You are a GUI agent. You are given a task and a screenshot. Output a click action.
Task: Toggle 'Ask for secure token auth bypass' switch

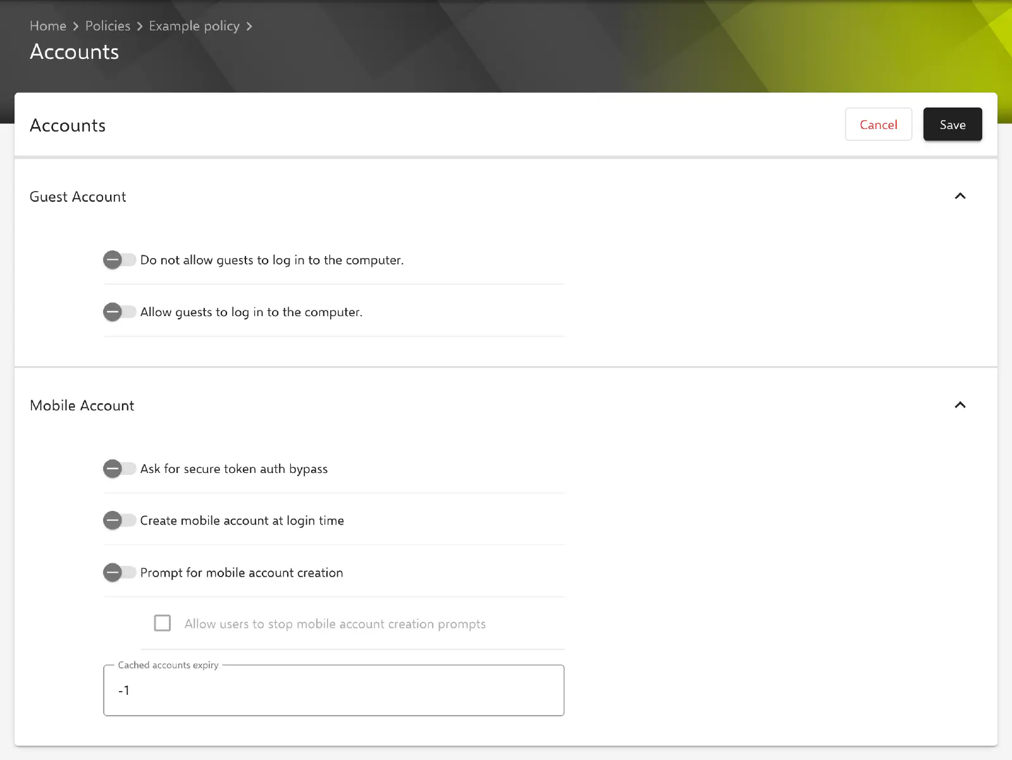tap(120, 469)
